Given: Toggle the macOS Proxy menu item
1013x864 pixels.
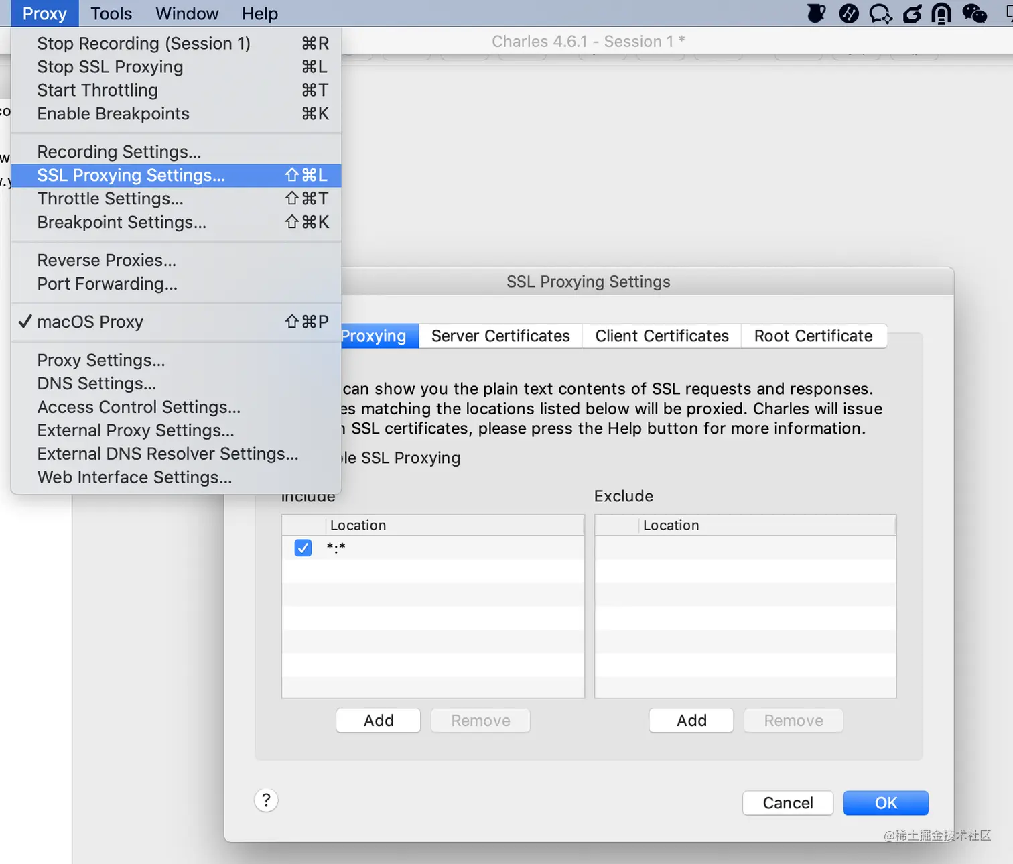Looking at the screenshot, I should tap(176, 322).
